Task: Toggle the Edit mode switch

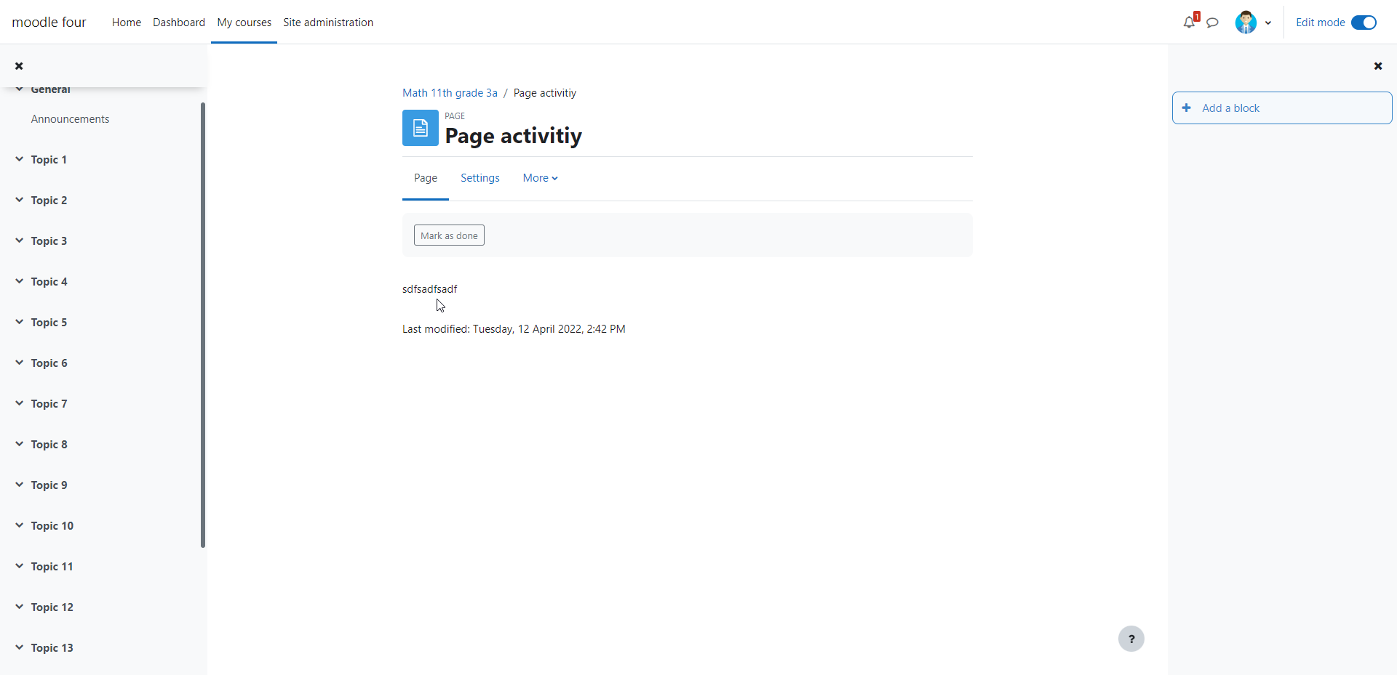Action: coord(1364,23)
